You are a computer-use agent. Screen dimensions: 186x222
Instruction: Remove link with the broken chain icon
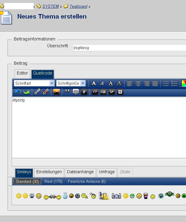coord(46,92)
